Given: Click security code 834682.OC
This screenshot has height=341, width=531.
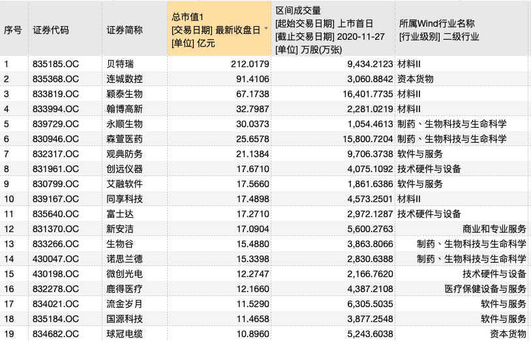Looking at the screenshot, I should [55, 334].
